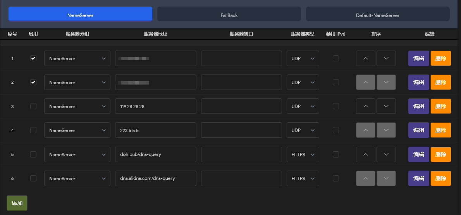Click address field containing dns.alidns.com/dns-query
This screenshot has width=461, height=215.
(155, 178)
